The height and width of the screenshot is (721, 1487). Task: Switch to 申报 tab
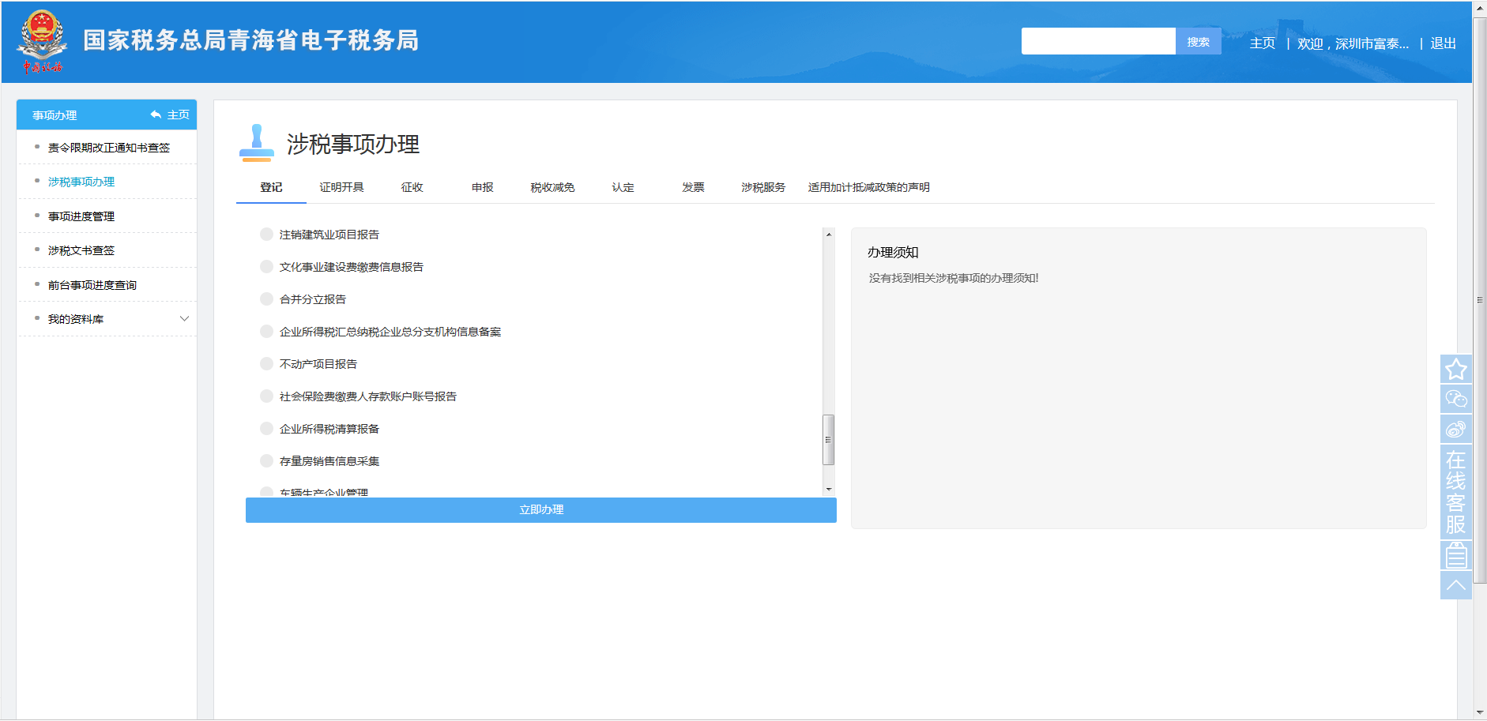pos(482,187)
